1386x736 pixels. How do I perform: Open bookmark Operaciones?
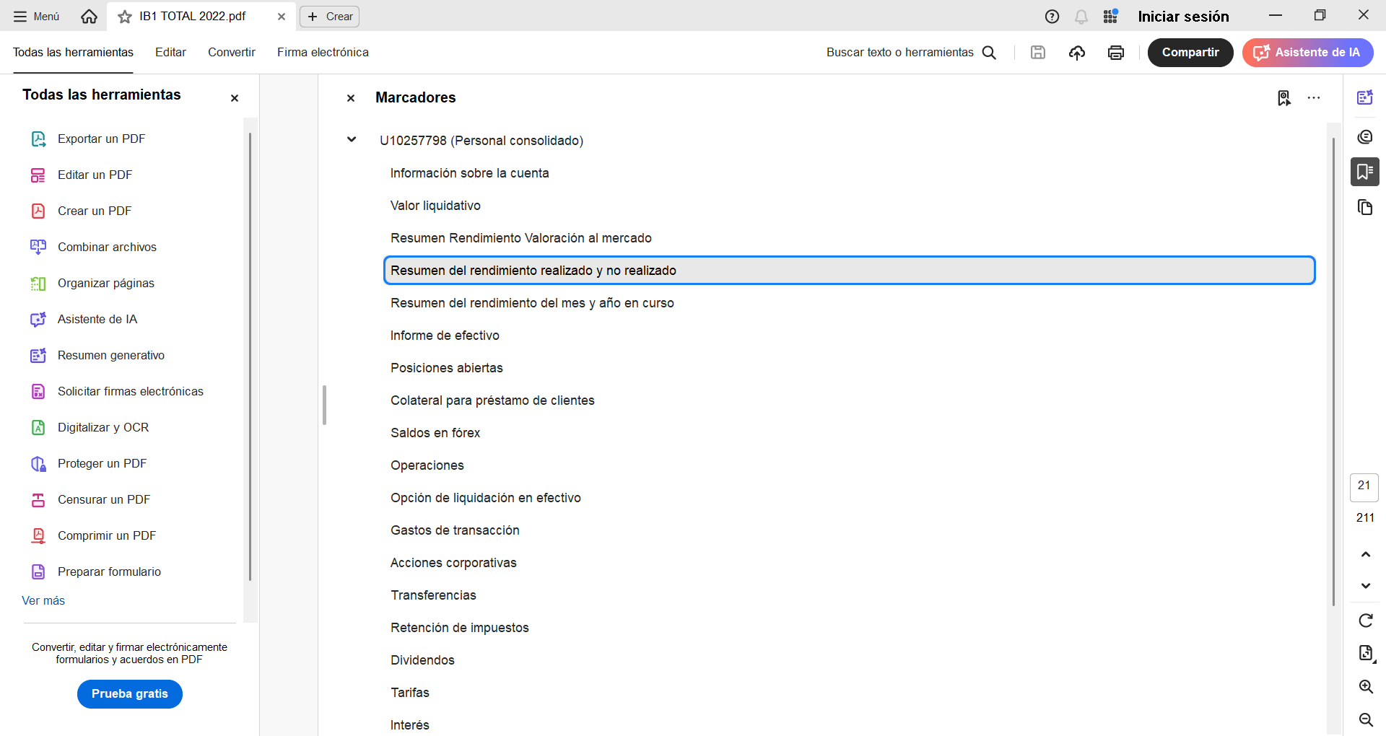point(427,465)
